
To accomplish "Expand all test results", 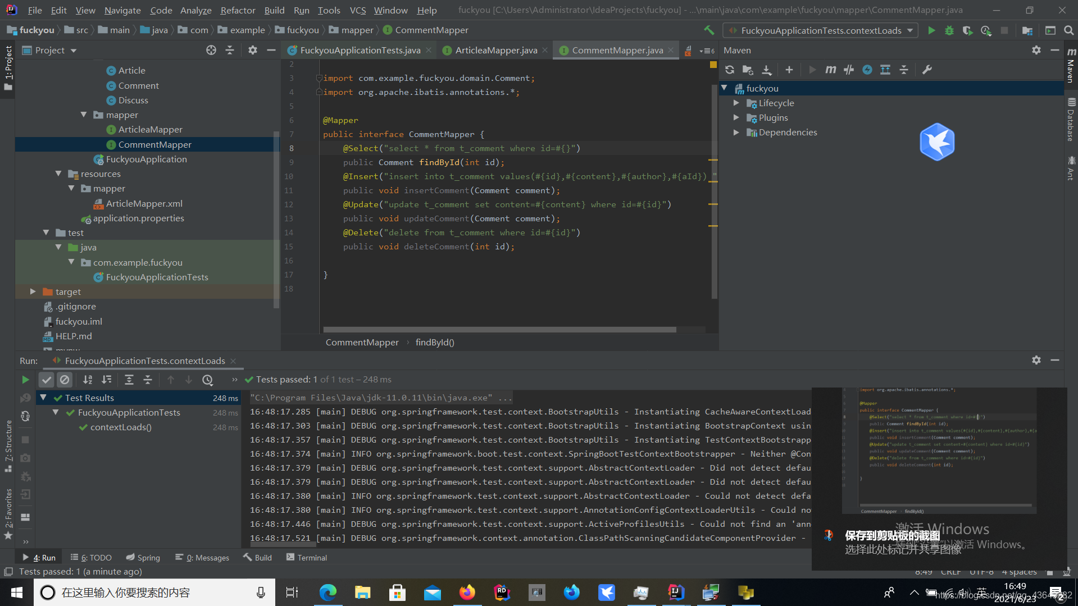I will (x=129, y=380).
